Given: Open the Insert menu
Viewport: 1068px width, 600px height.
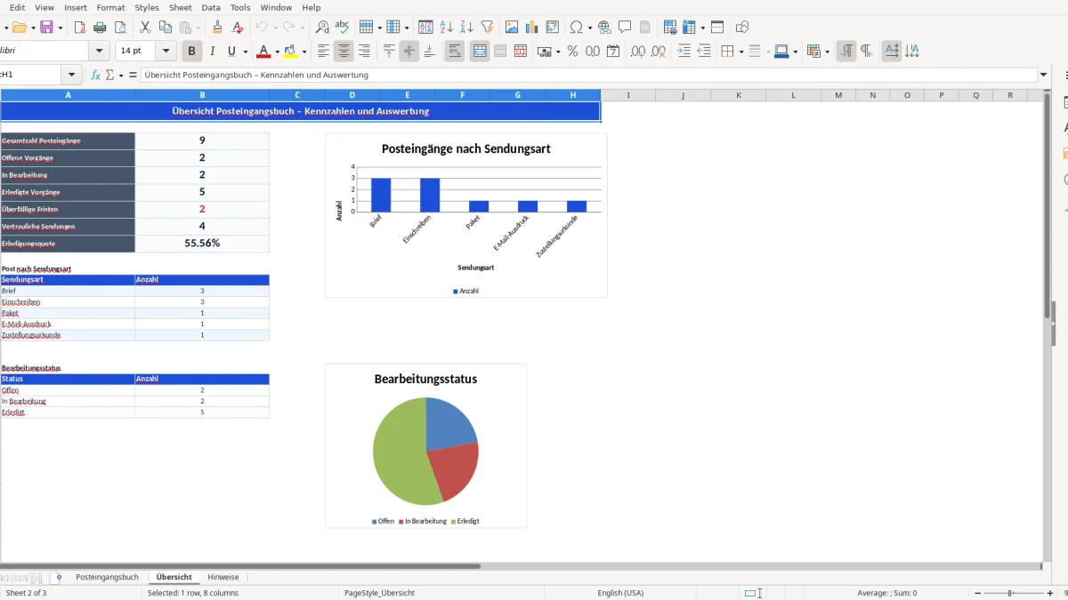Looking at the screenshot, I should [76, 7].
